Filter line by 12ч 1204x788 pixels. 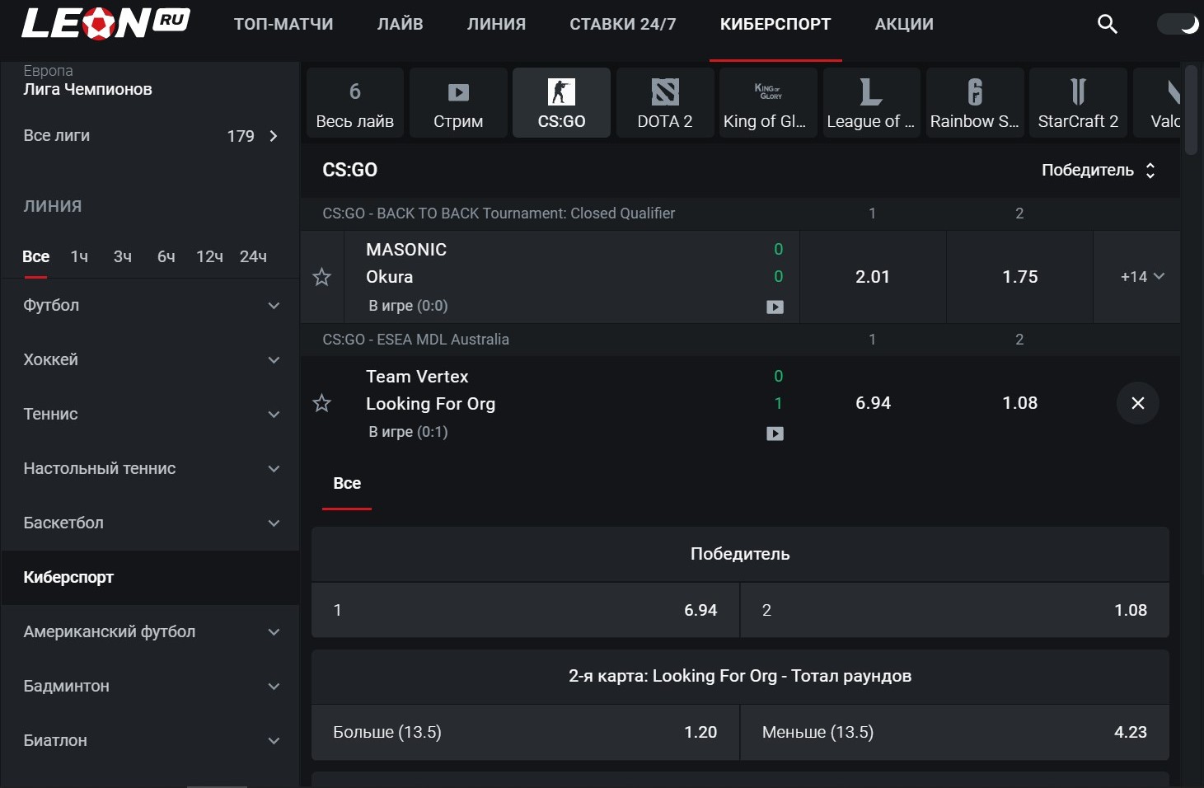[x=209, y=257]
